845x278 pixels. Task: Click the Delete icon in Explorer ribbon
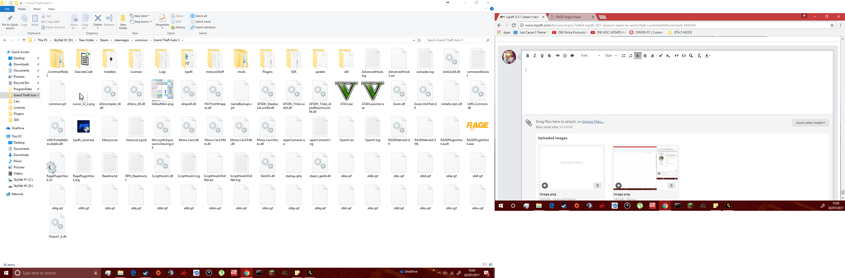tap(98, 21)
